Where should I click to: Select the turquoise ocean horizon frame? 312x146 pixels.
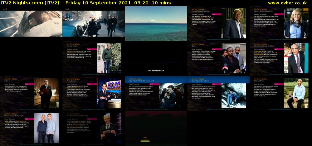(156, 24)
